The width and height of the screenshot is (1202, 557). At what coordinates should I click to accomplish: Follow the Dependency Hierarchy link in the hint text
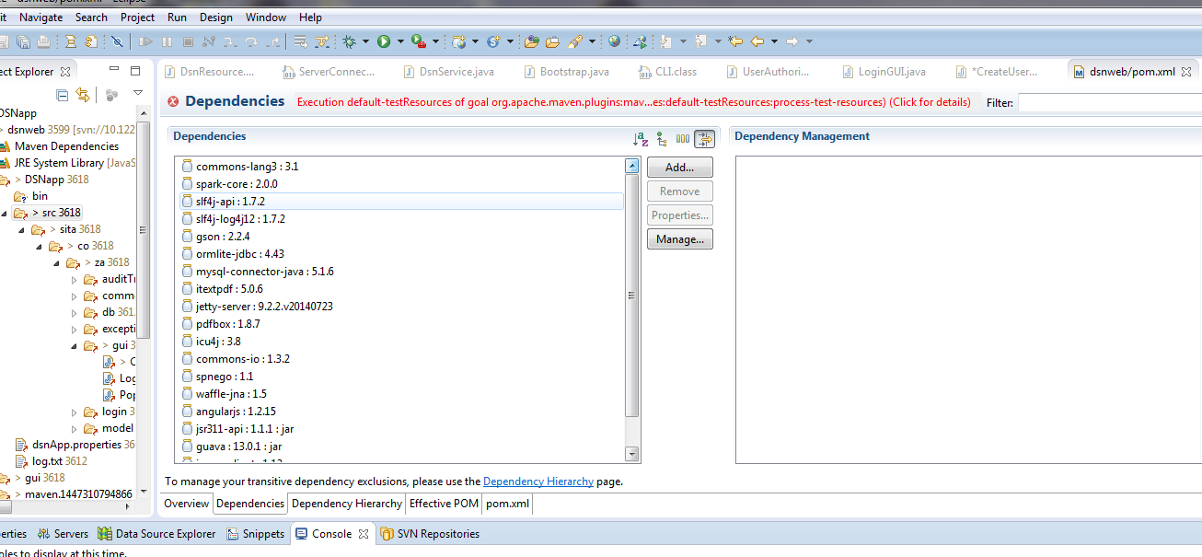click(x=537, y=482)
